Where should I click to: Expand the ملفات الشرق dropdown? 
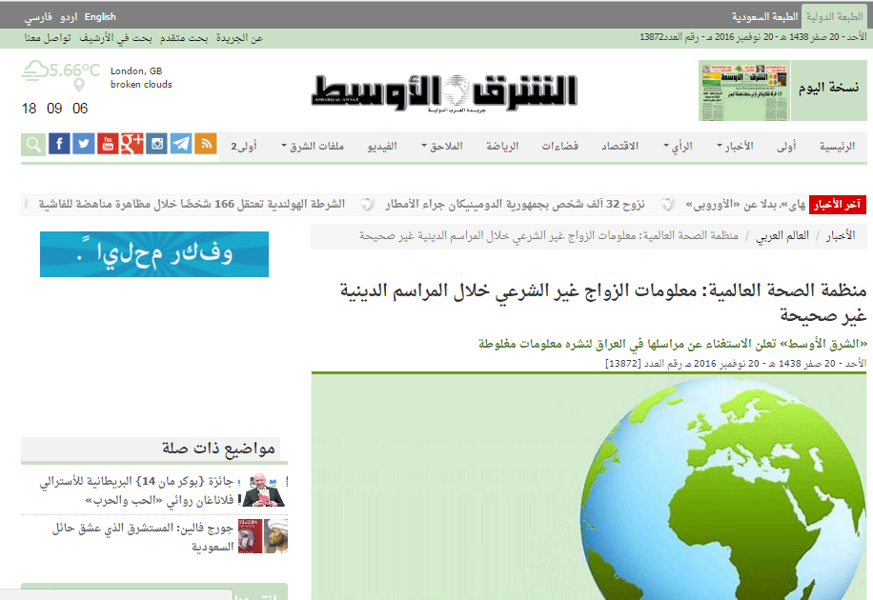315,144
